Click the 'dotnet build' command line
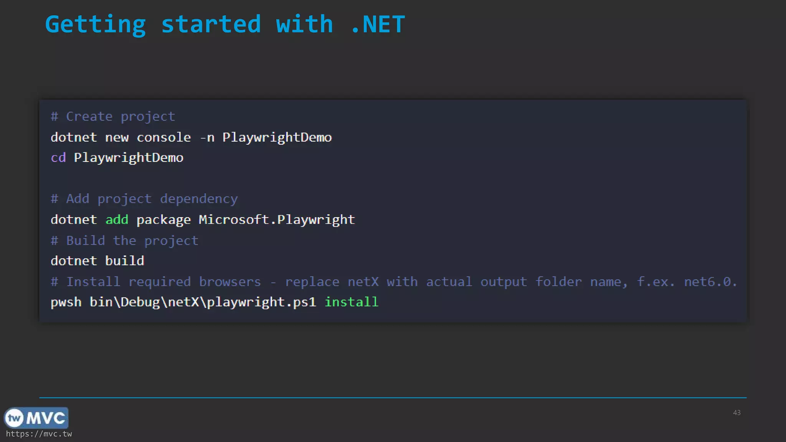This screenshot has height=442, width=786. [97, 261]
